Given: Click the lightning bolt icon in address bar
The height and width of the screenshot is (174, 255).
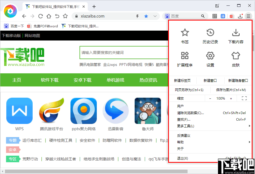Looking at the screenshot, I should (x=137, y=16).
